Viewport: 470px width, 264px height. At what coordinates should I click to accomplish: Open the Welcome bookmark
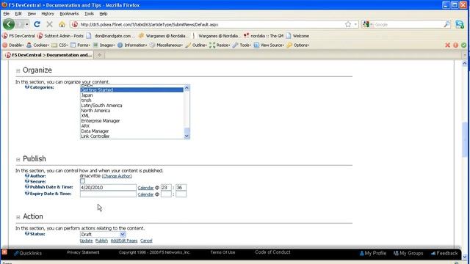(297, 36)
